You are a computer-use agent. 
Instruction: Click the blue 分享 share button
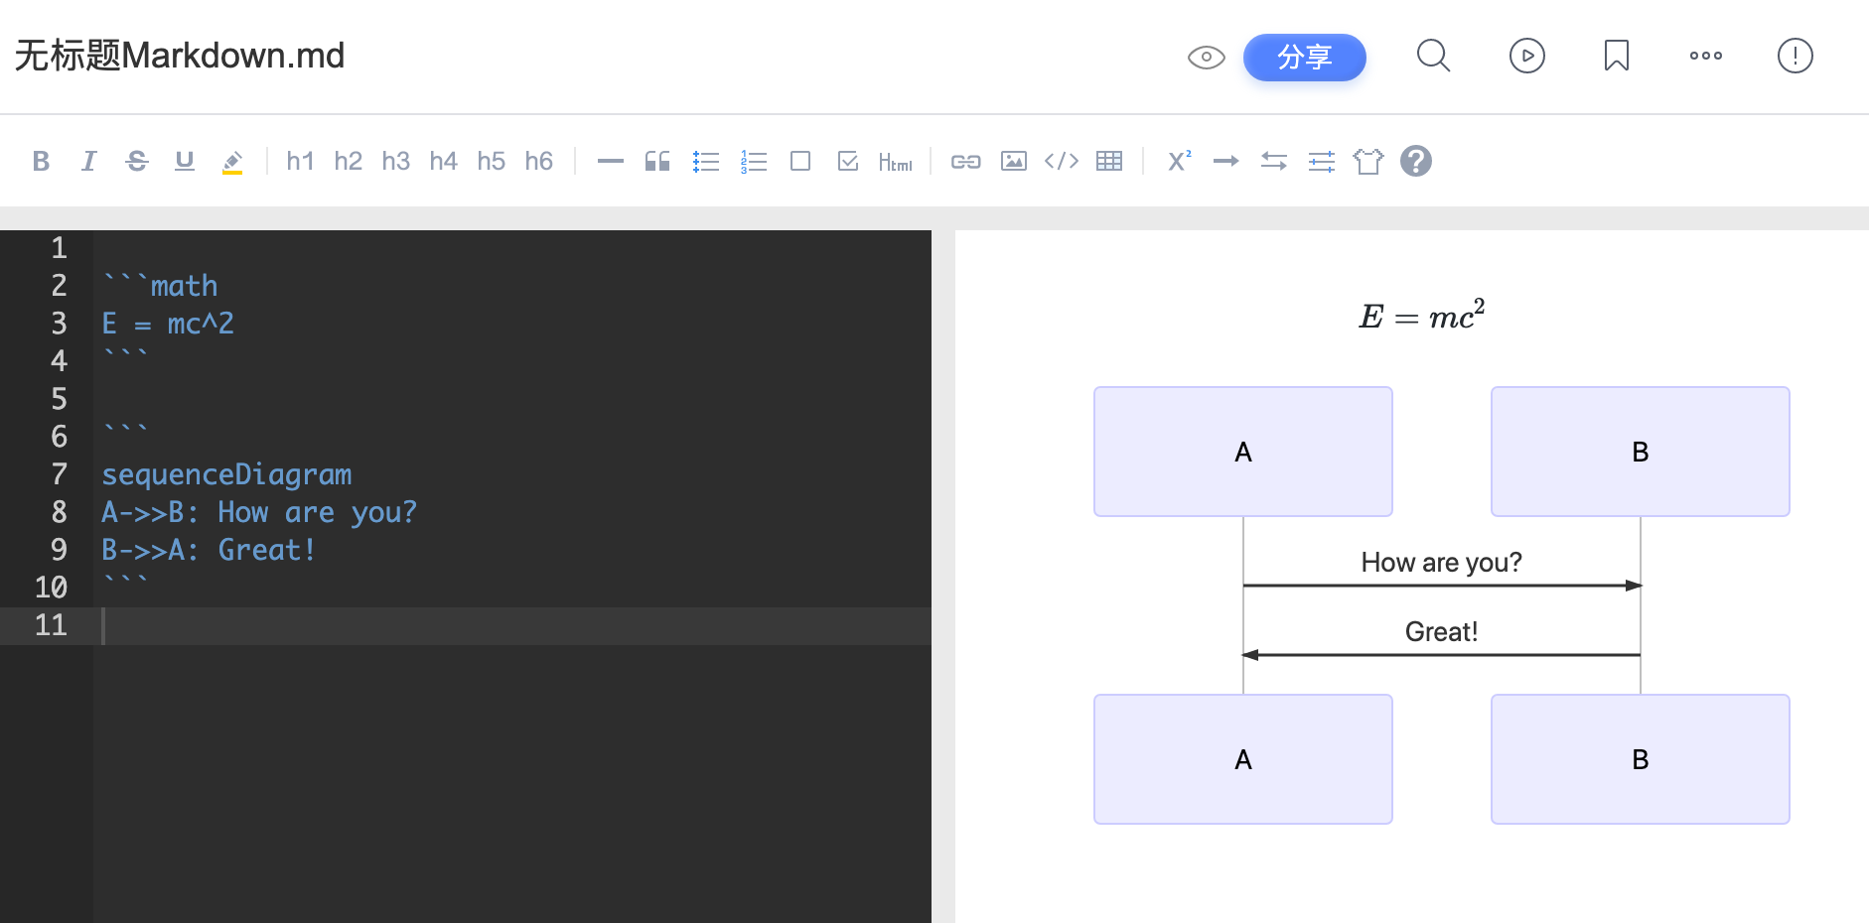click(1305, 57)
